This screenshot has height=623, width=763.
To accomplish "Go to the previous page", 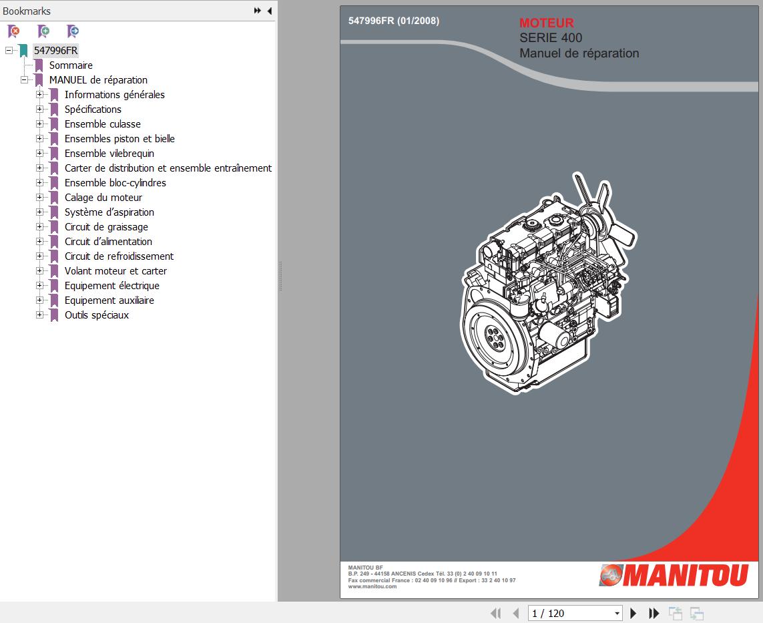I will point(516,613).
